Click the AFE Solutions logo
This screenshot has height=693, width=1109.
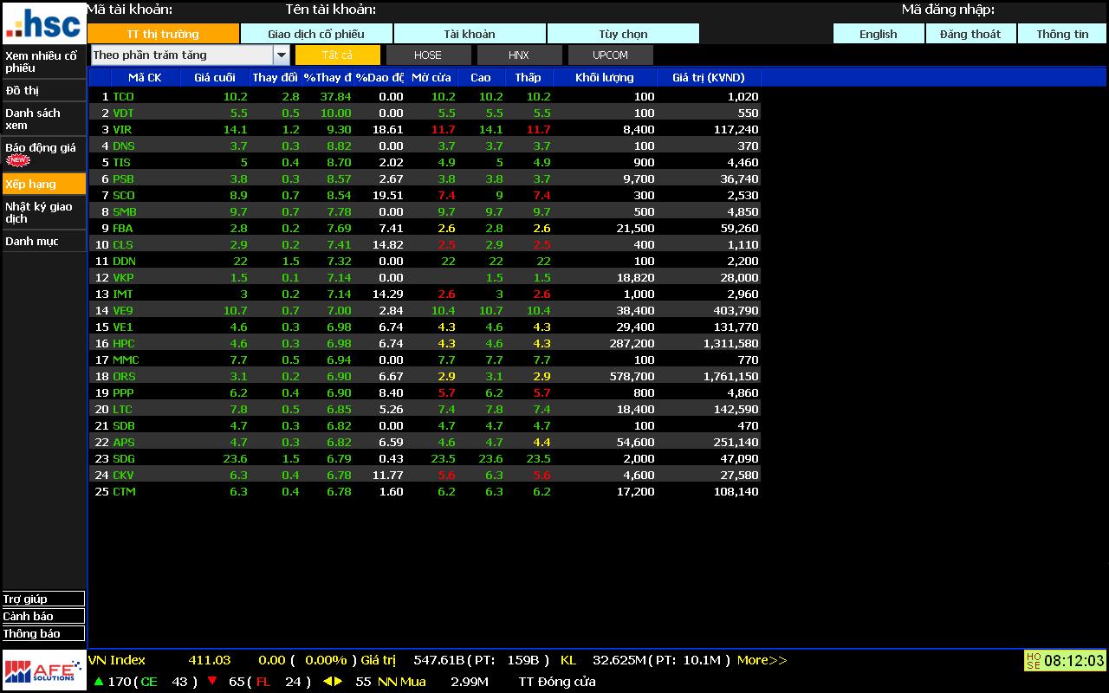pyautogui.click(x=43, y=670)
